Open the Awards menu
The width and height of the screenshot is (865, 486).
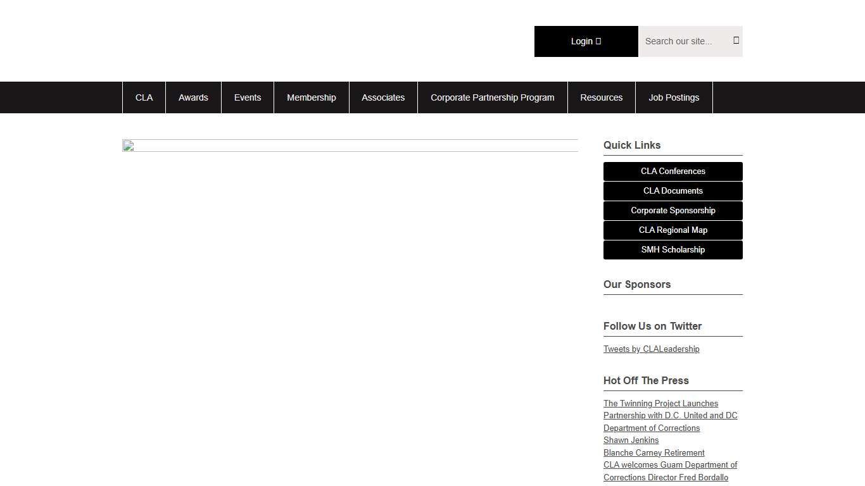[193, 97]
